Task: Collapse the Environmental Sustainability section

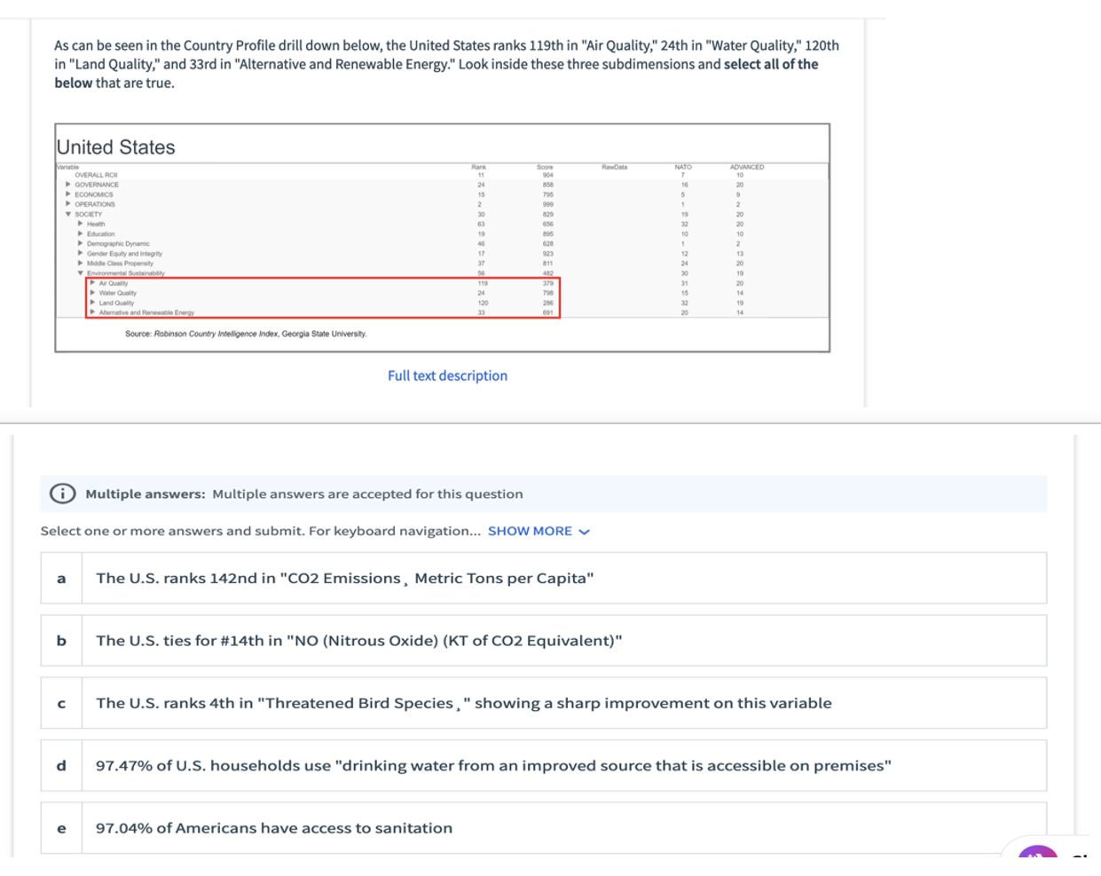Action: [x=81, y=273]
